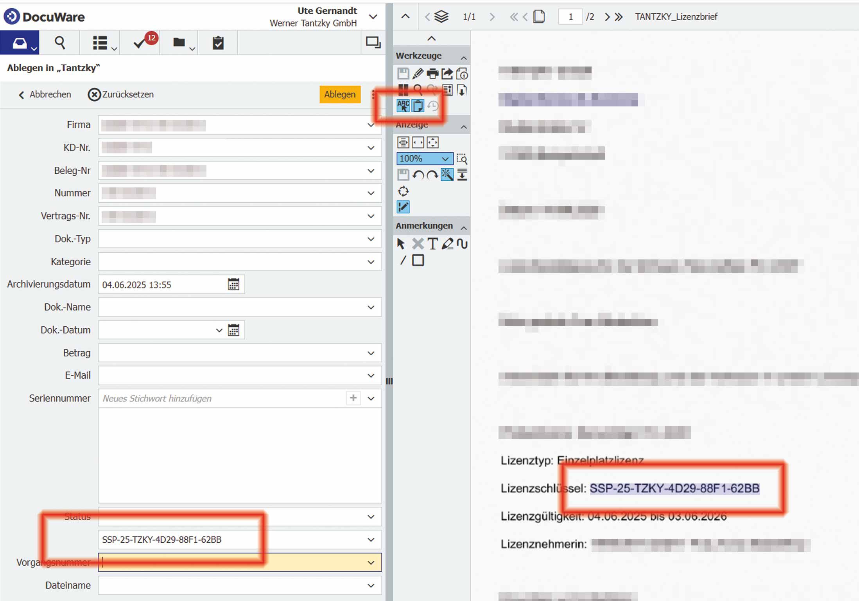Select the freehand curve annotation tool
Image resolution: width=859 pixels, height=601 pixels.
462,244
